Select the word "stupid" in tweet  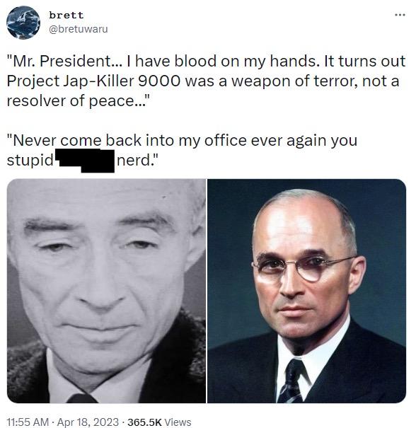(x=30, y=160)
